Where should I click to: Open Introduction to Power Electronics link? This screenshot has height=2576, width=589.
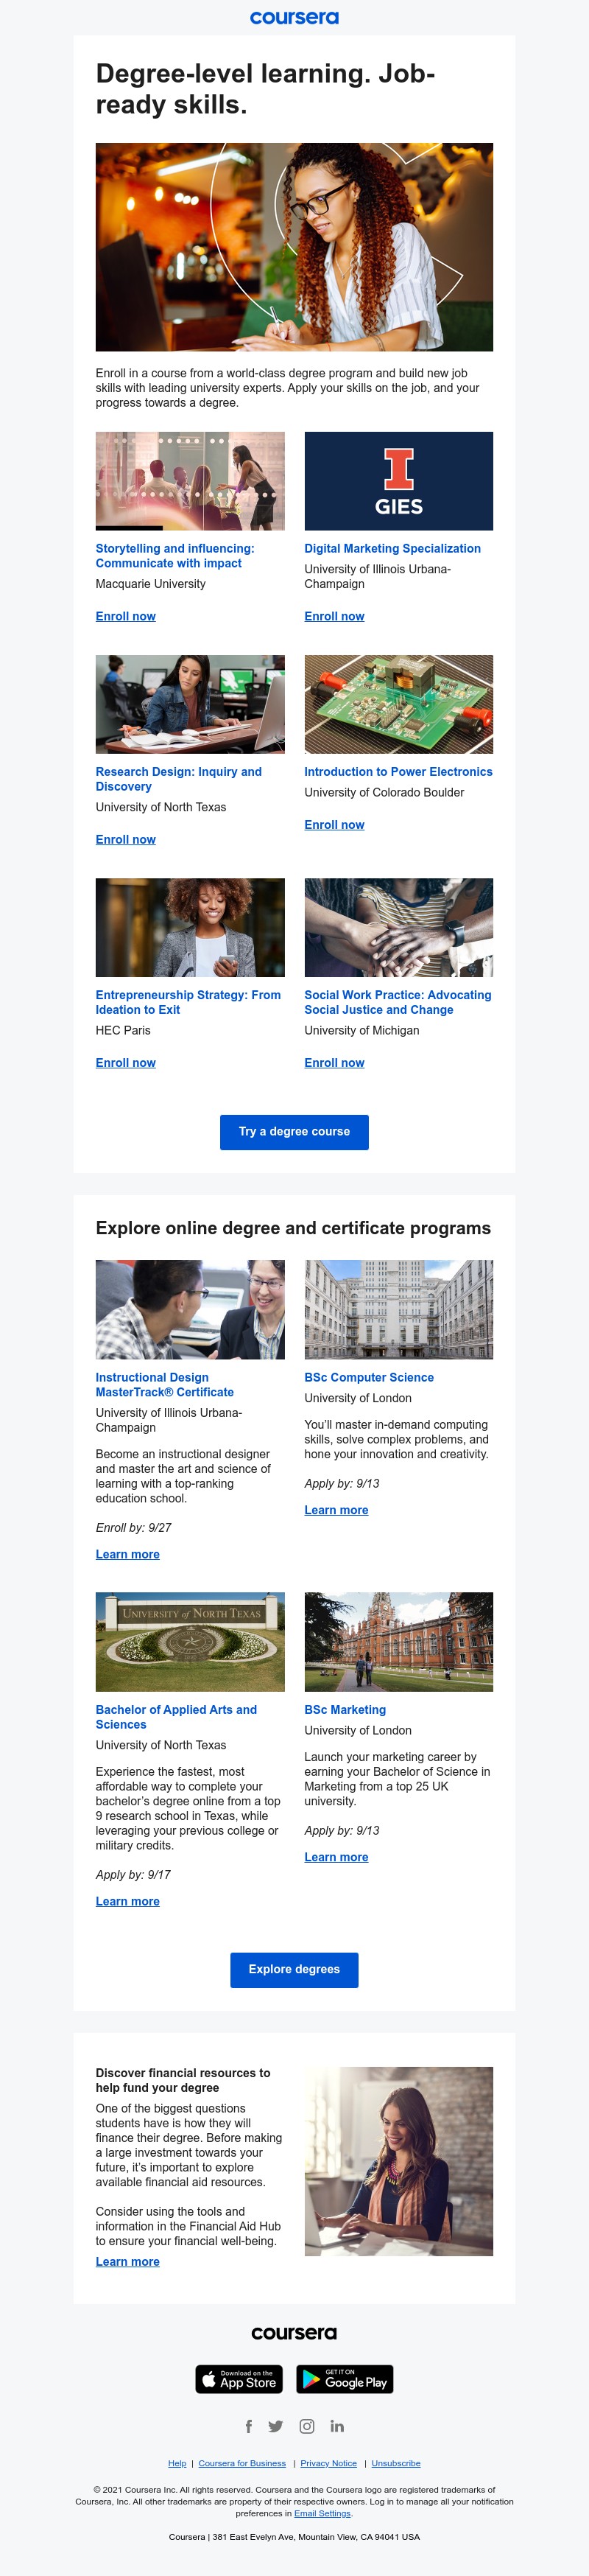399,772
